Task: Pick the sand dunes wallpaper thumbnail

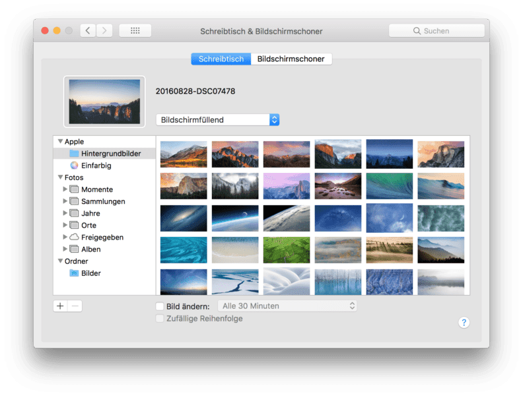Action: pyautogui.click(x=389, y=249)
